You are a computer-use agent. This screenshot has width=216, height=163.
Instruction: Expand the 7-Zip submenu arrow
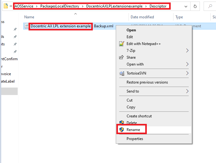(x=187, y=51)
